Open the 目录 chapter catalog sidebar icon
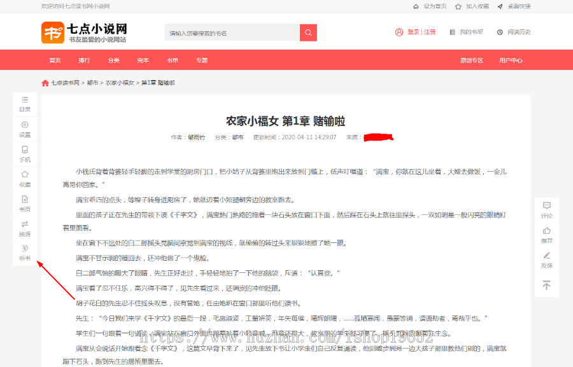The height and width of the screenshot is (367, 573). [x=24, y=104]
